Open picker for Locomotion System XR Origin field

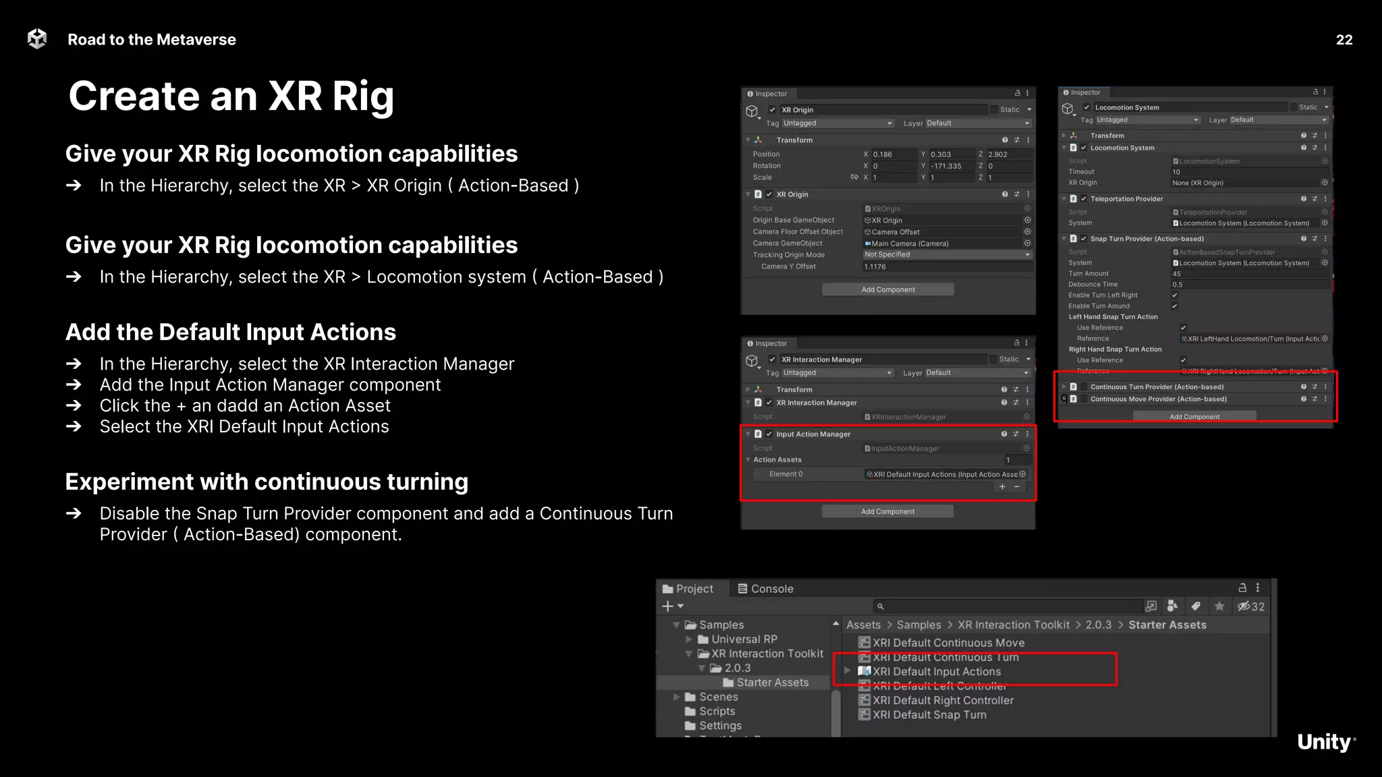[x=1325, y=183]
